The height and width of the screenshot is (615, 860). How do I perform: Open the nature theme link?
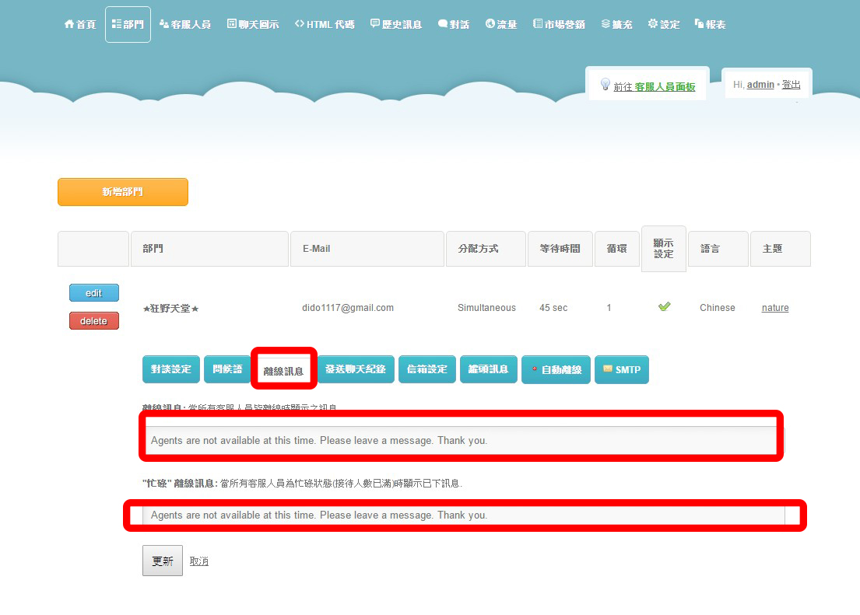(x=775, y=308)
